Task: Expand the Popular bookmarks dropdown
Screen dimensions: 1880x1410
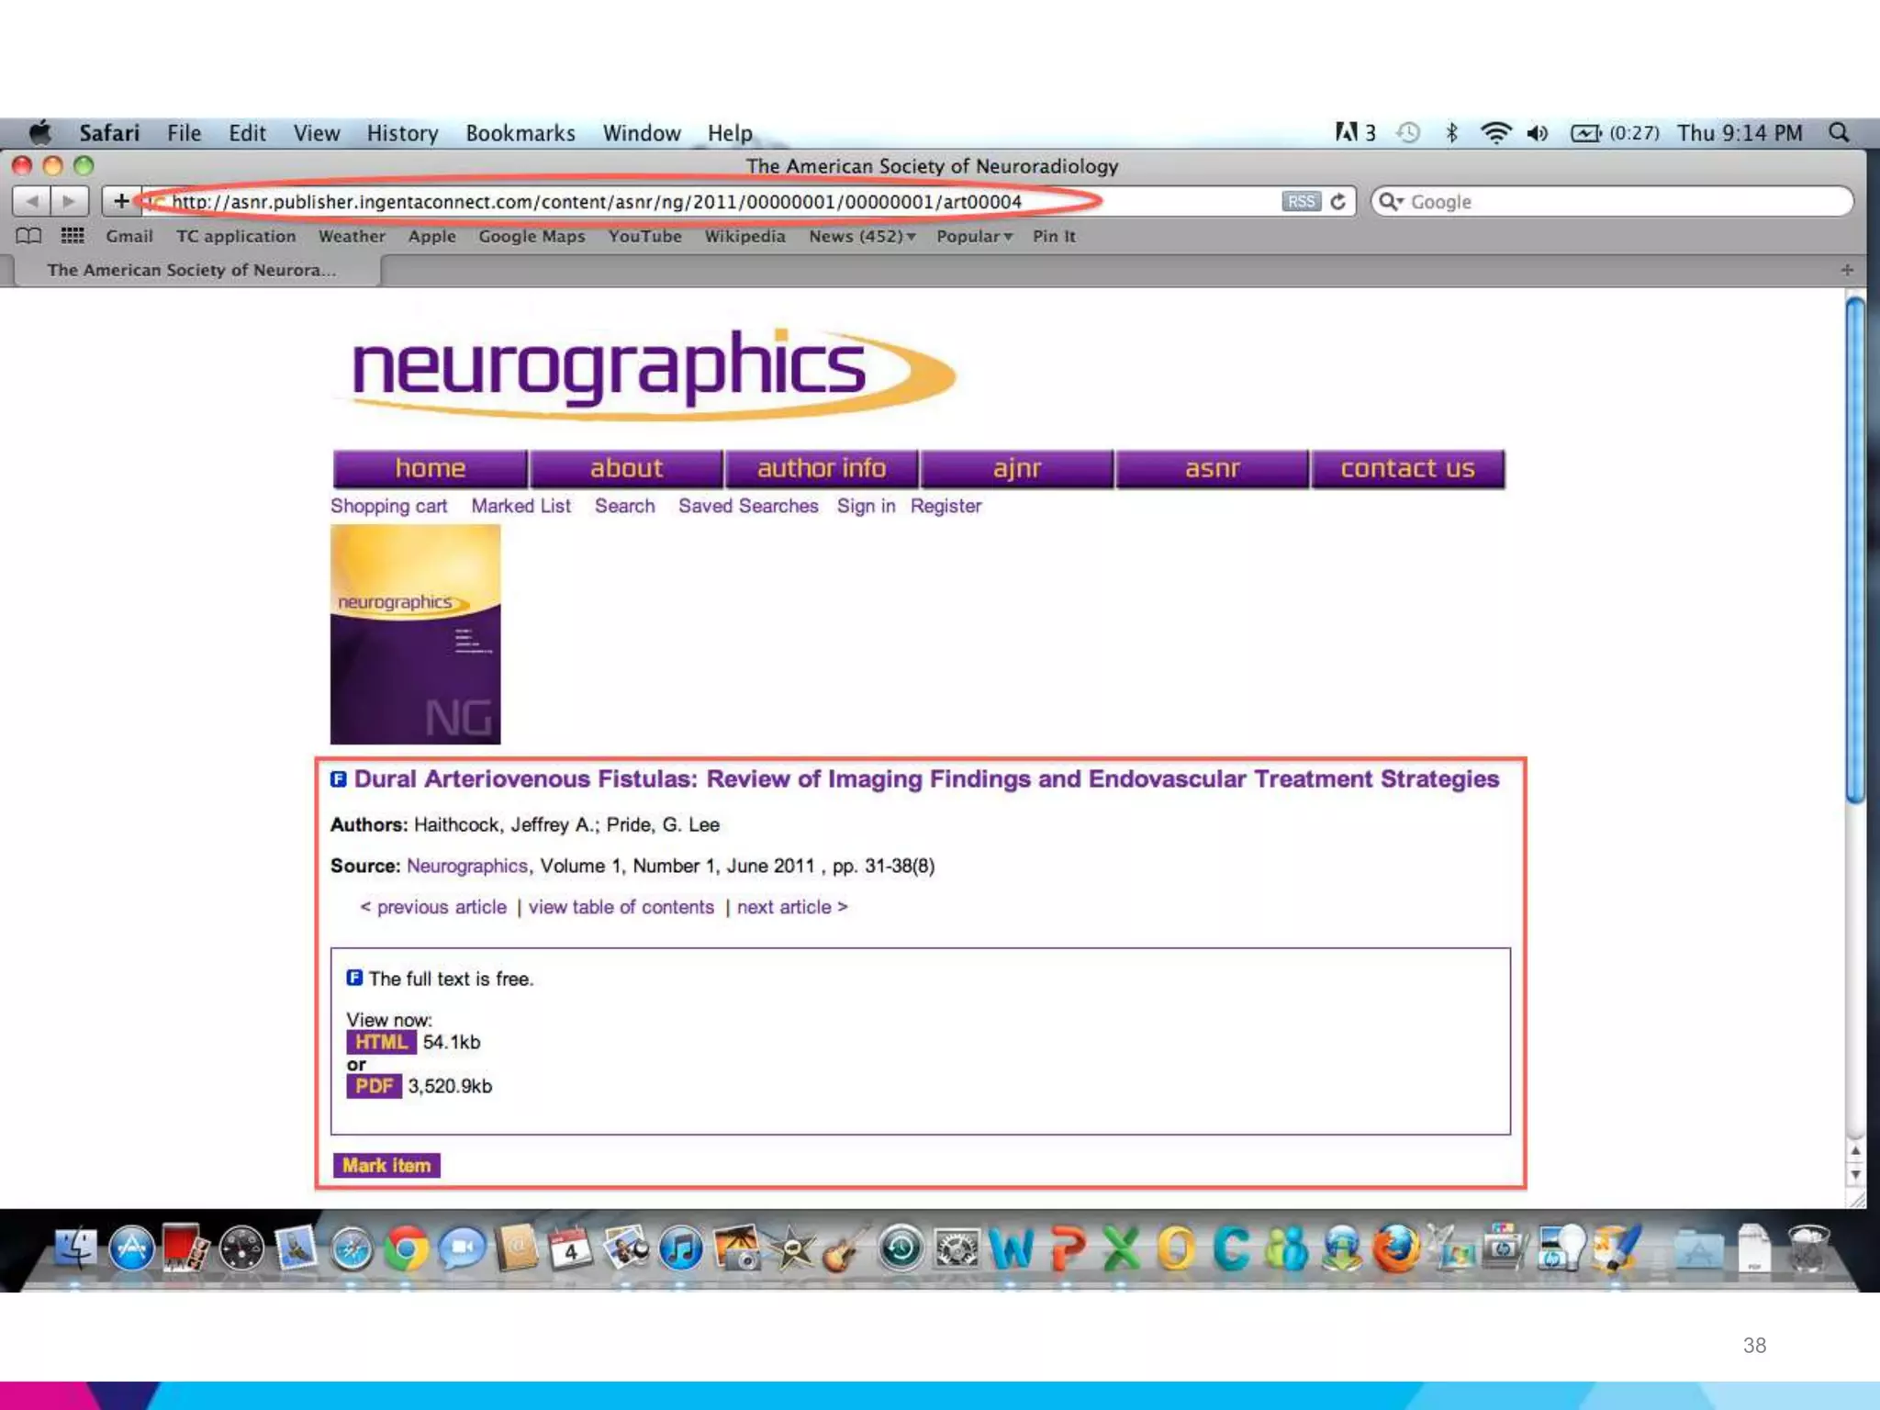Action: [x=974, y=236]
